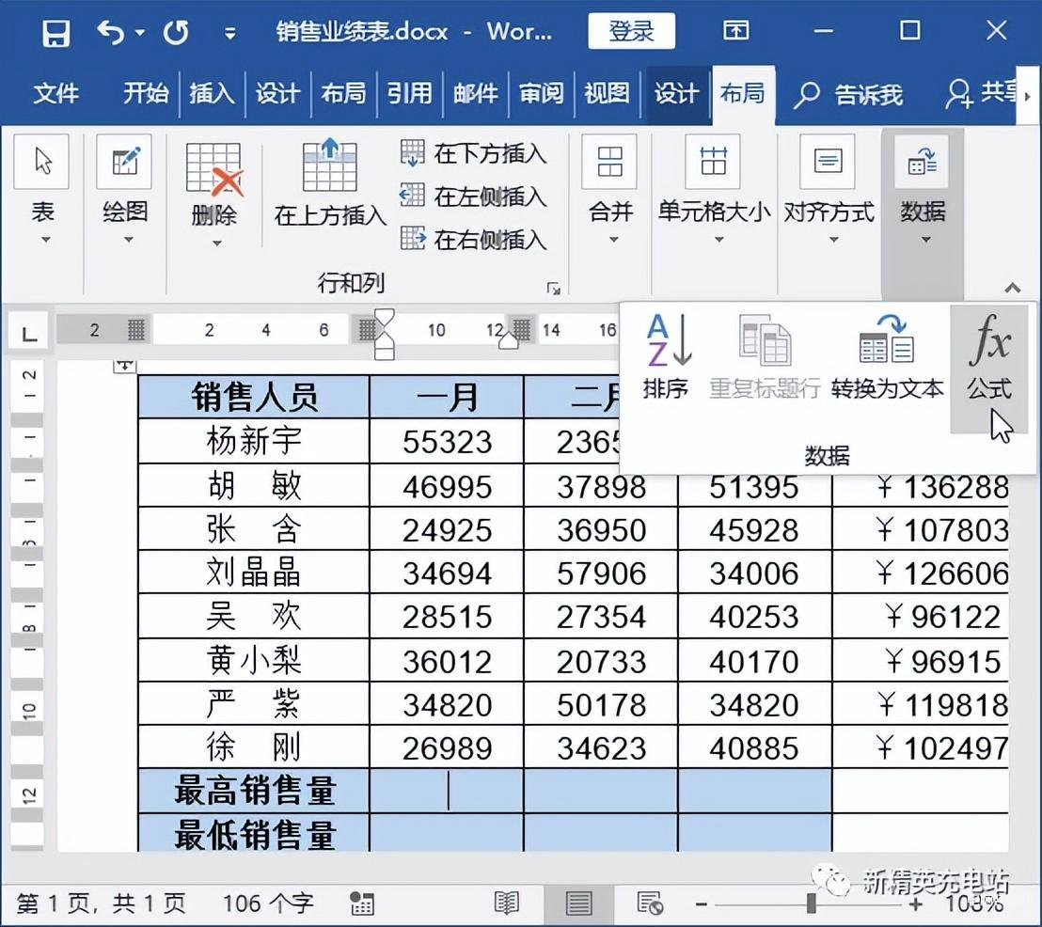
Task: Collapse the ribbon with the chevron
Action: [1012, 288]
